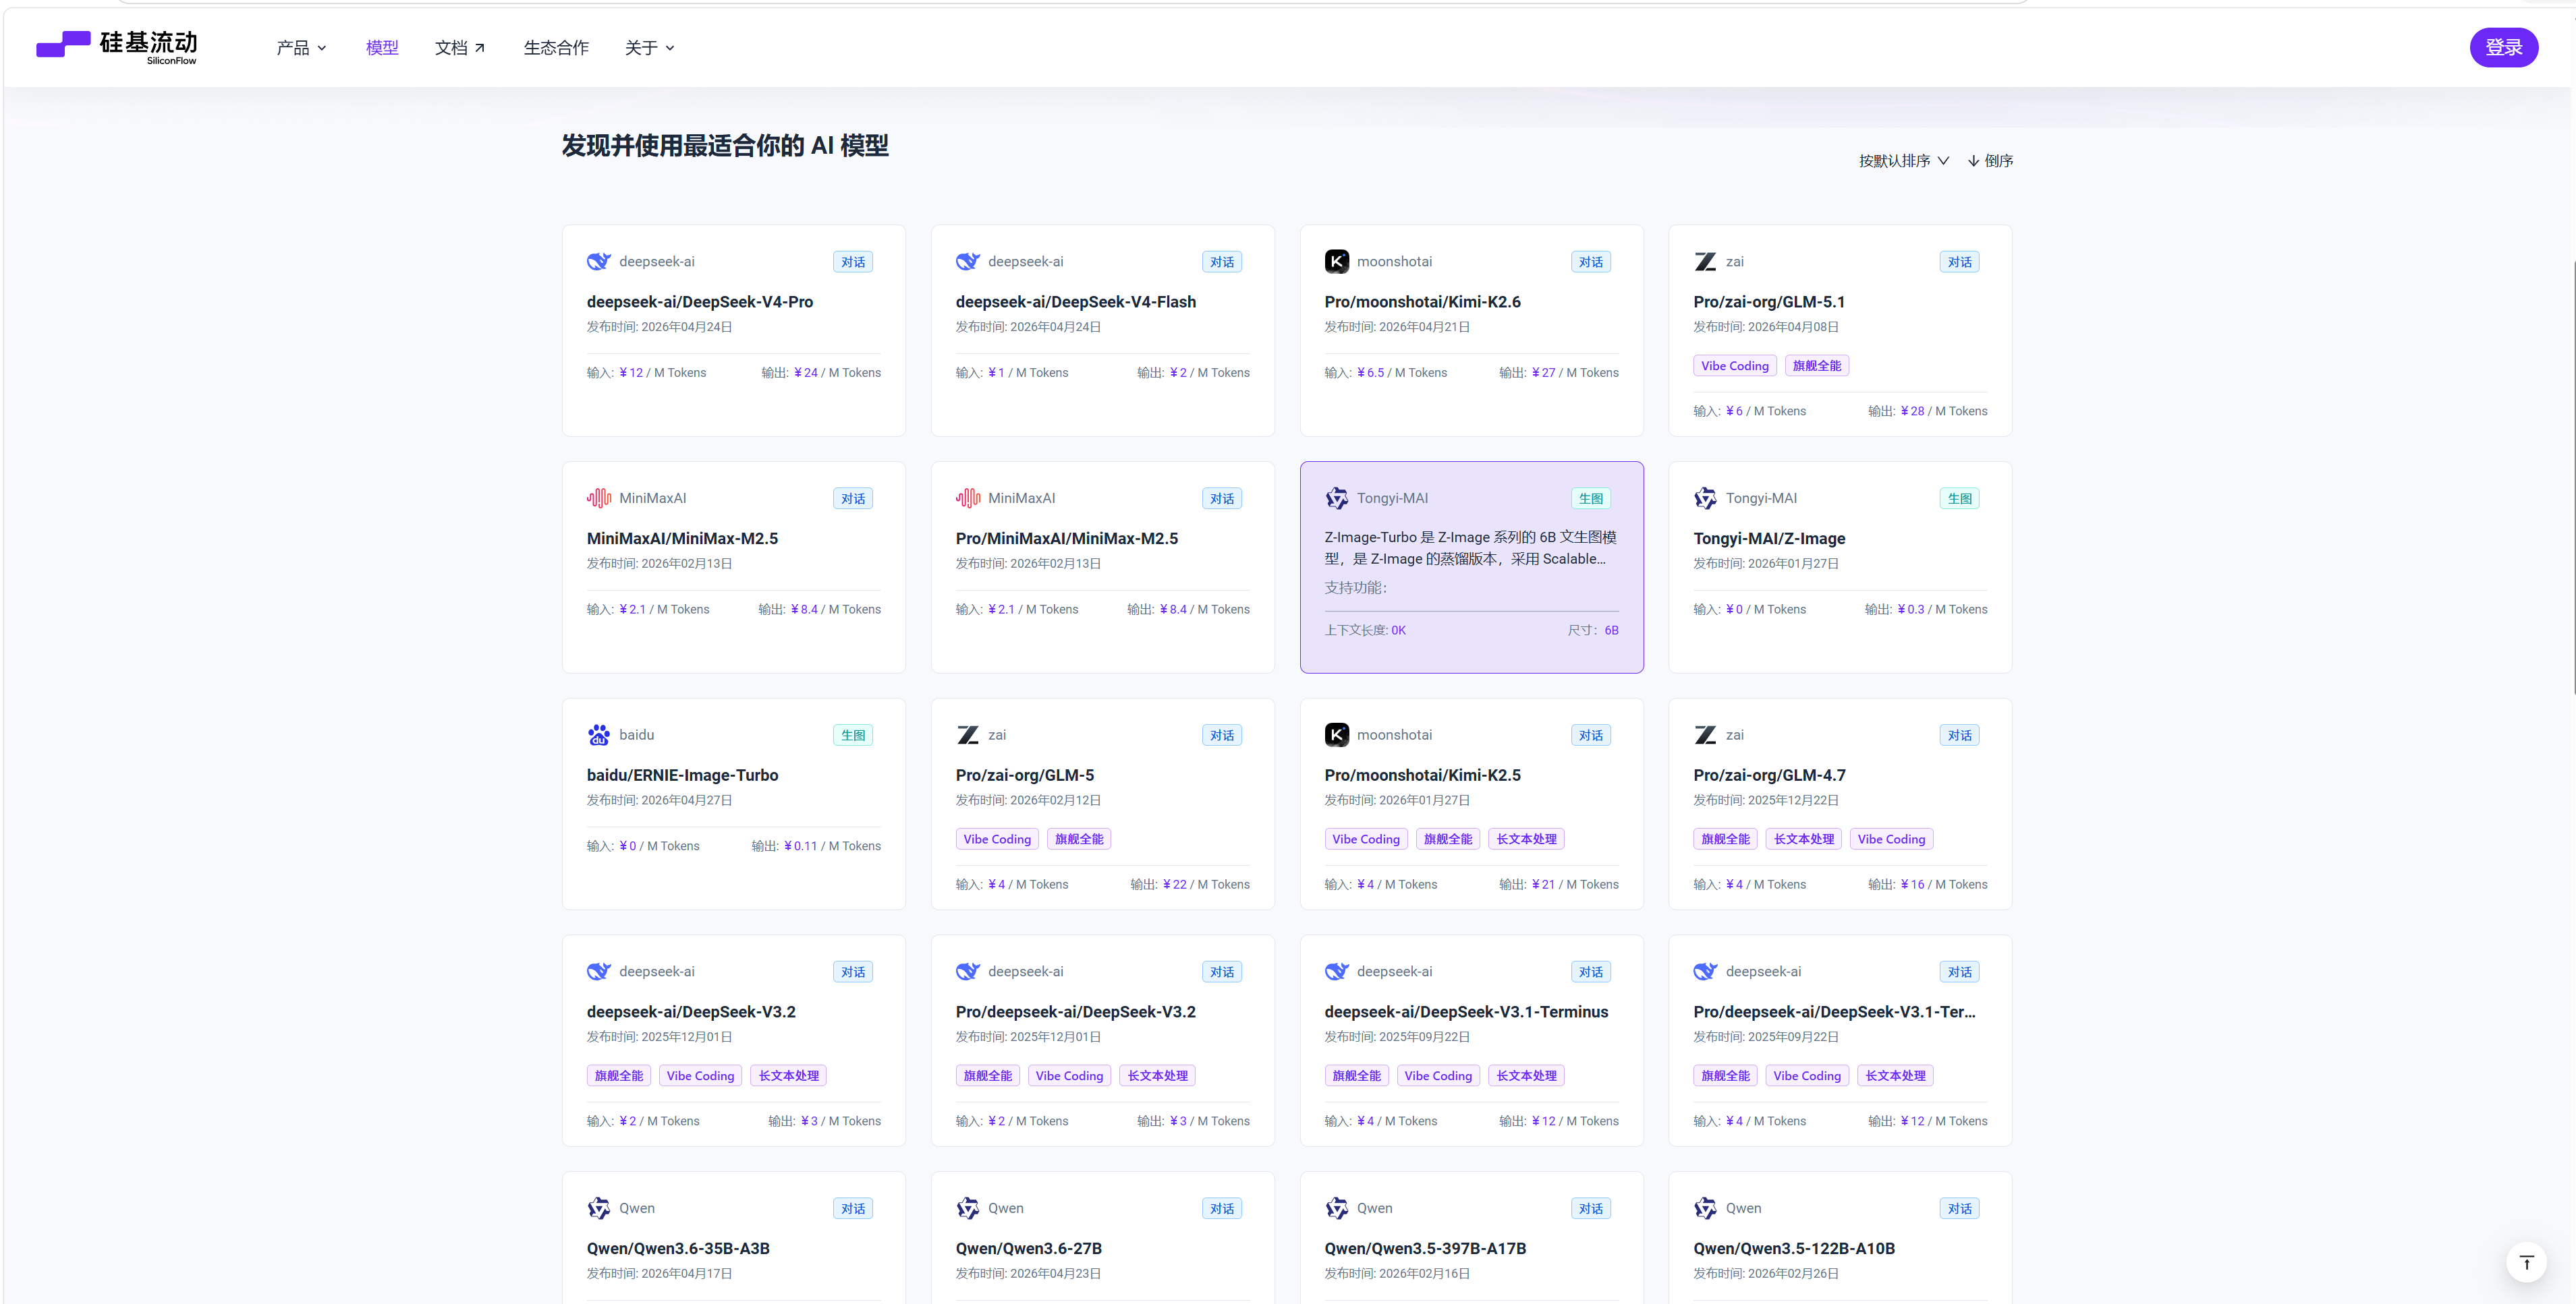This screenshot has height=1304, width=2576.
Task: Expand the 关于 navigation dropdown
Action: pos(649,48)
